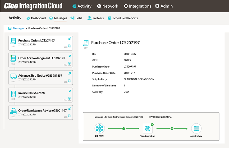This screenshot has height=148, width=229.
Task: Click the status check between Transformation and agent inbox
Action: pyautogui.click(x=172, y=129)
